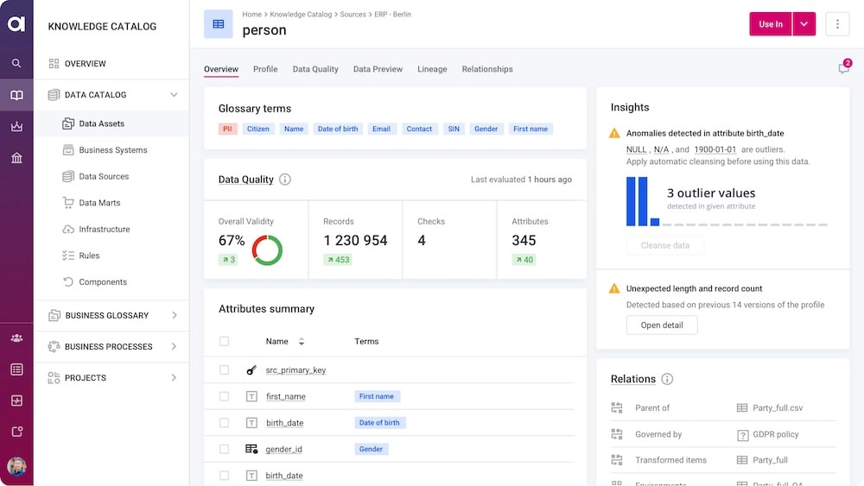Open the Knowledge Catalog book icon
The width and height of the screenshot is (864, 486).
16,95
